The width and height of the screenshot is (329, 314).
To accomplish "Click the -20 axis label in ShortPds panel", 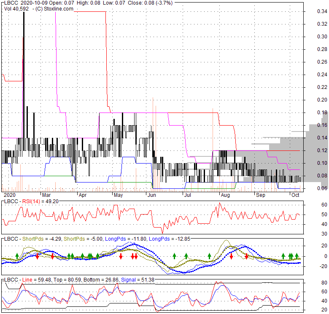I will 323,266.
